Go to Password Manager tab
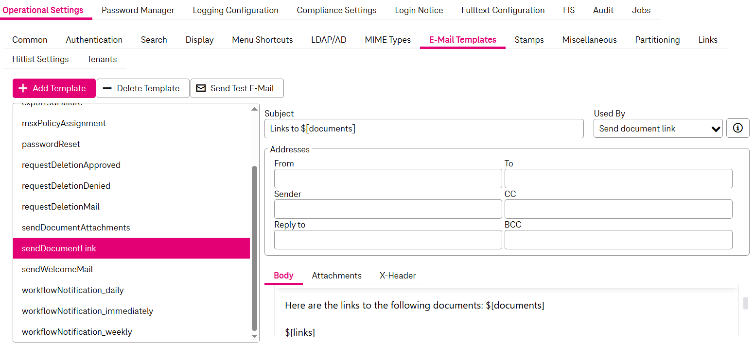Screen dimensions: 754x343 pos(138,10)
